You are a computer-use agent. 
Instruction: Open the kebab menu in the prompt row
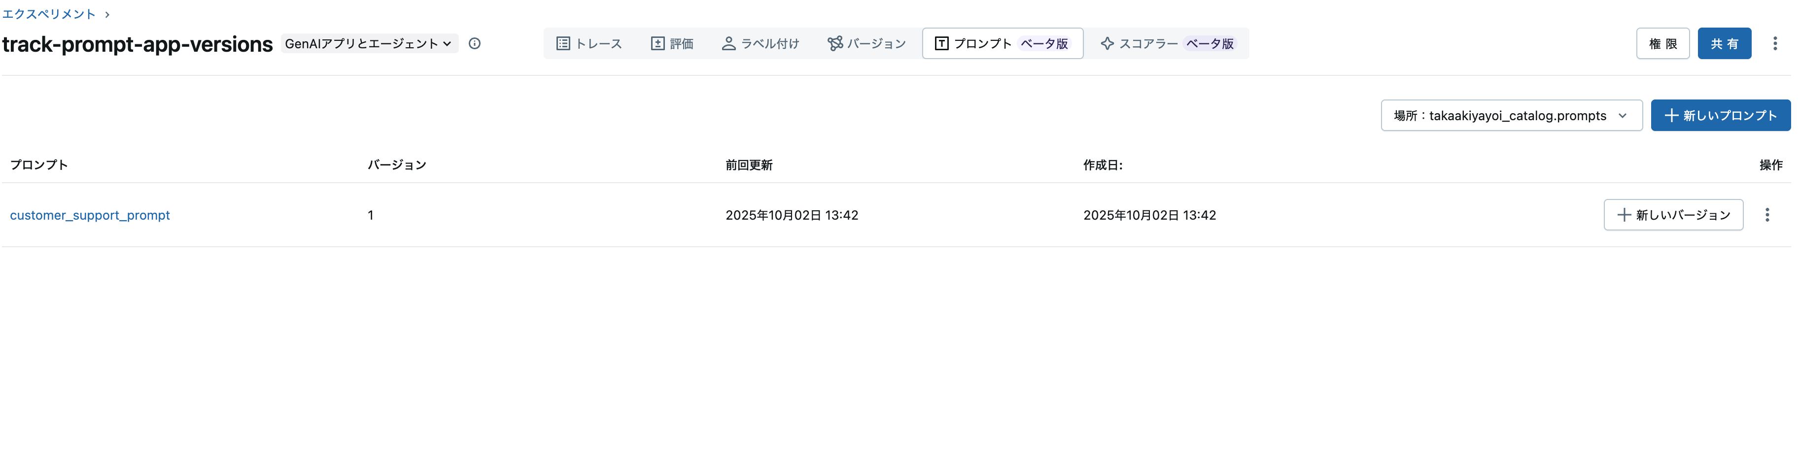coord(1767,215)
